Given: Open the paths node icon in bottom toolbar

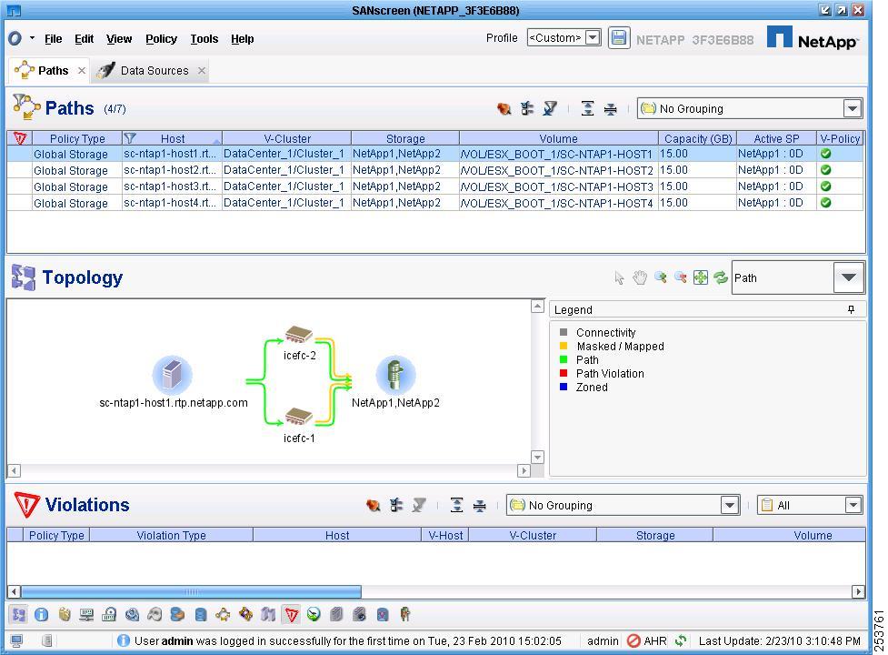Looking at the screenshot, I should [223, 614].
